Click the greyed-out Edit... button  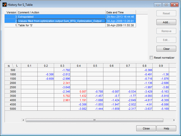pos(166,40)
